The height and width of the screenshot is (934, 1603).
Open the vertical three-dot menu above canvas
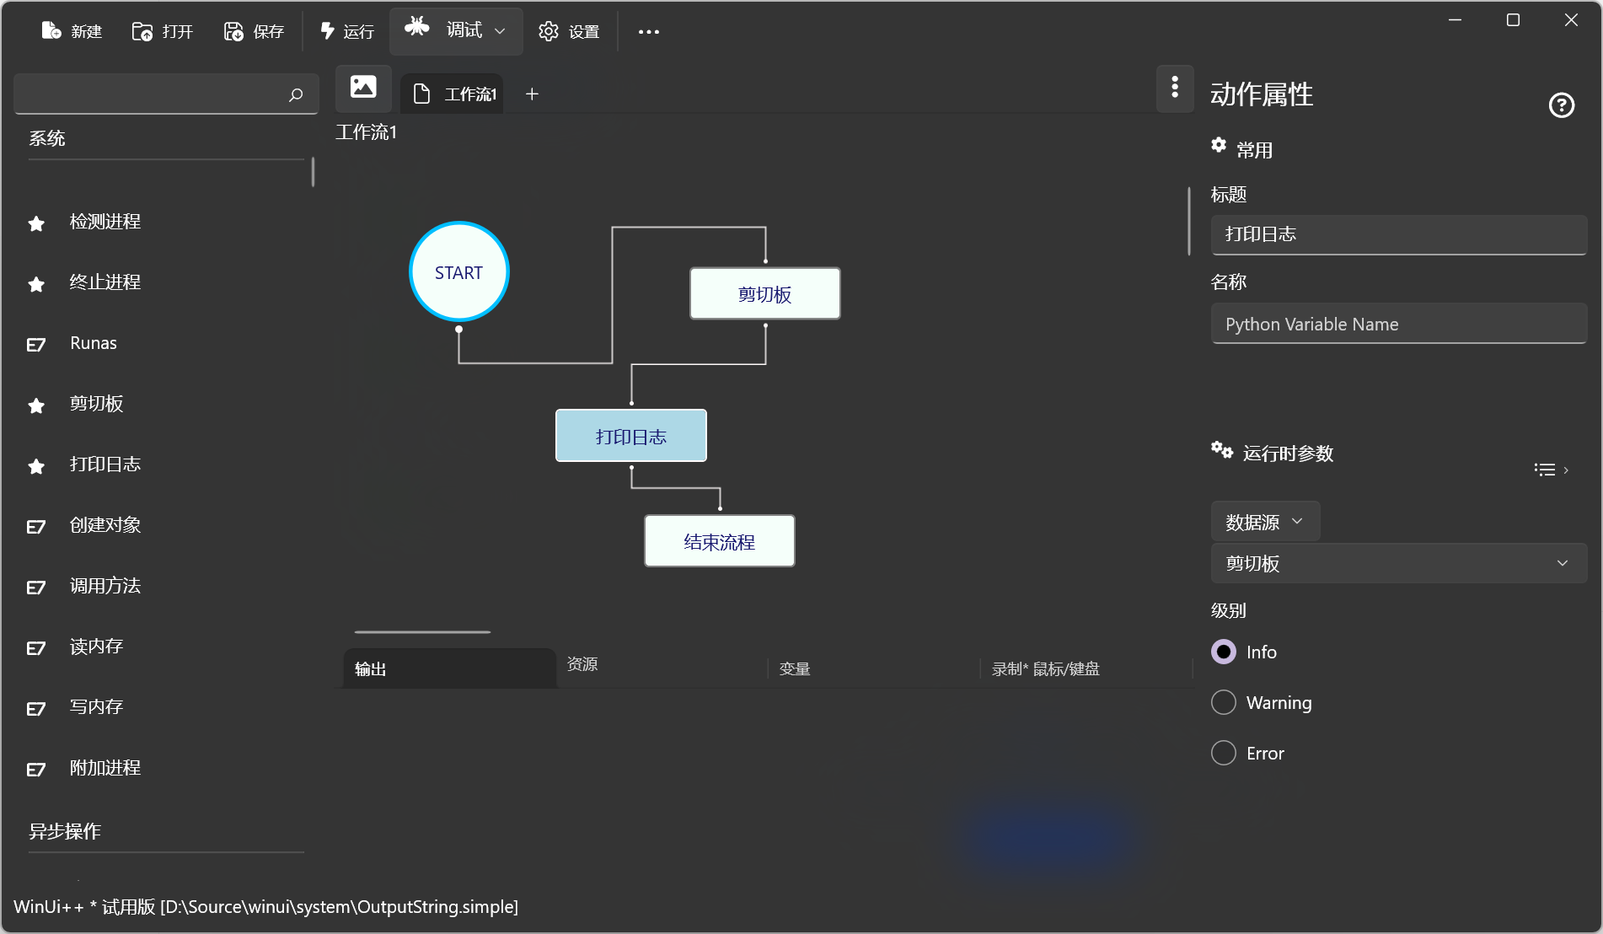coord(1175,87)
